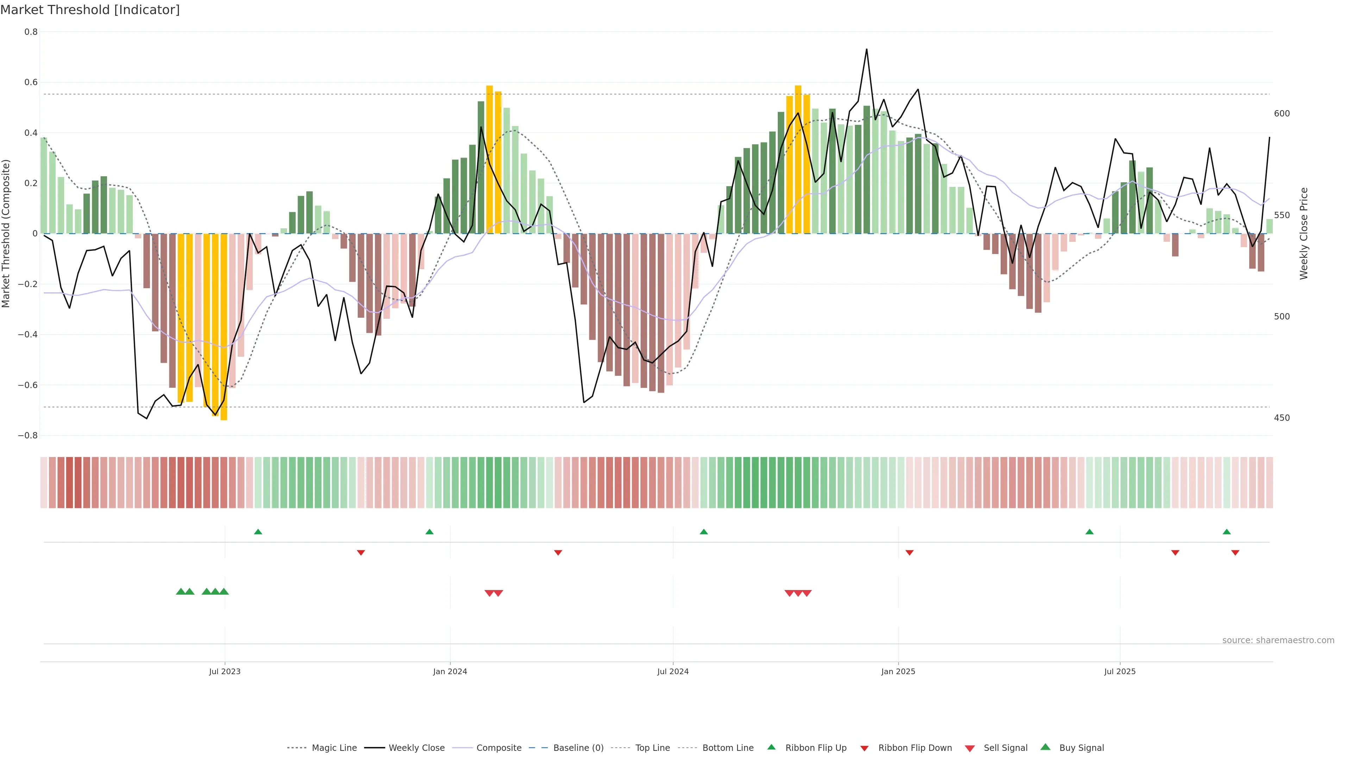Click the Jan 2024 x-axis label

tap(450, 671)
